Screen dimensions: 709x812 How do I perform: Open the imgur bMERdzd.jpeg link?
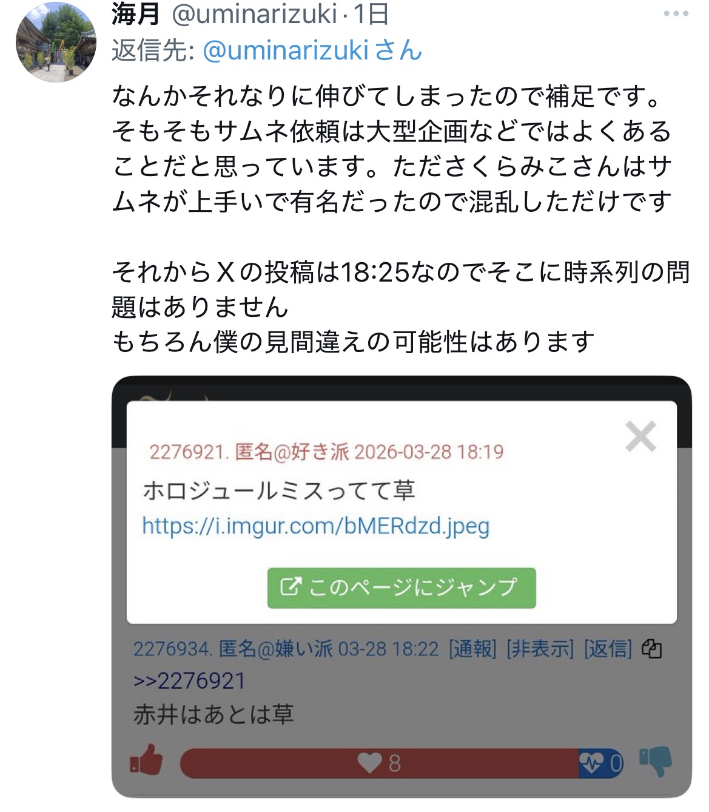tap(315, 526)
